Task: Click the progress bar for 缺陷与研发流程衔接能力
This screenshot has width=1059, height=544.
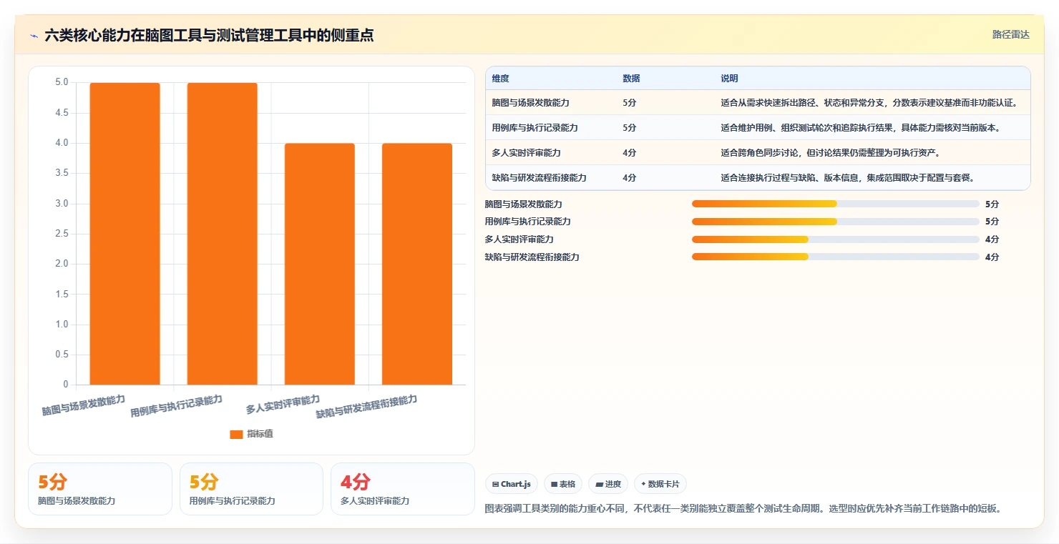Action: (x=835, y=257)
